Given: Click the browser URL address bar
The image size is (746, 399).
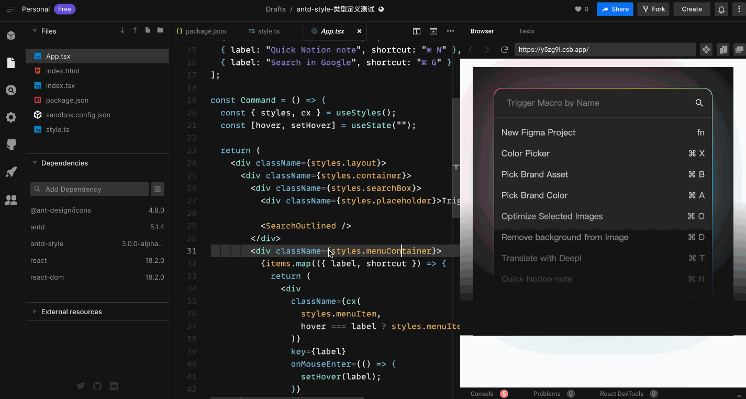Looking at the screenshot, I should (605, 49).
